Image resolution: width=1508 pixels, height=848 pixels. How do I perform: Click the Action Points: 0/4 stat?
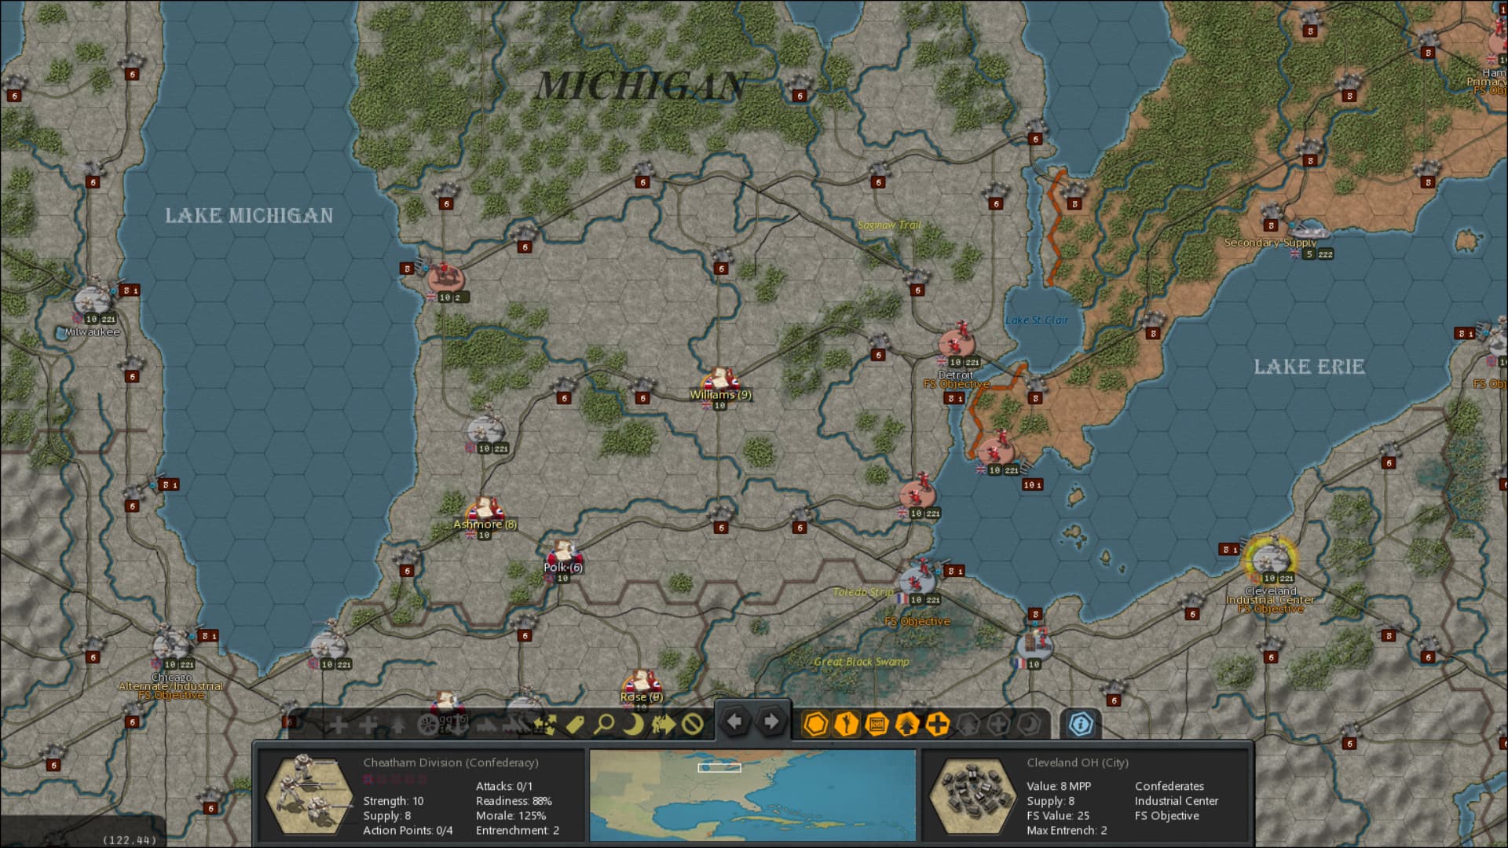coord(408,831)
